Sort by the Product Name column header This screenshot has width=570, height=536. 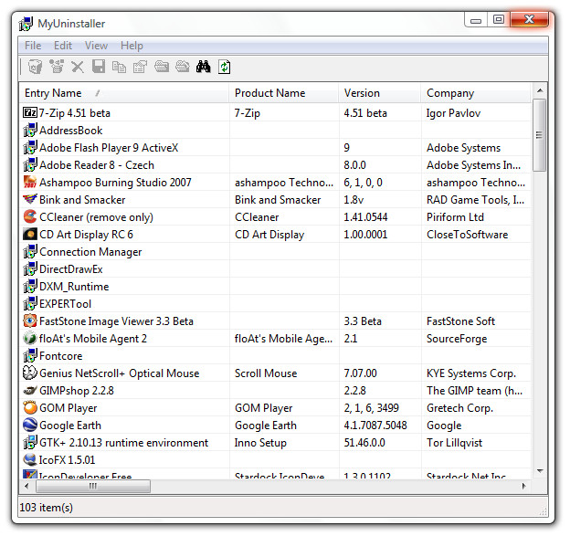tap(284, 93)
